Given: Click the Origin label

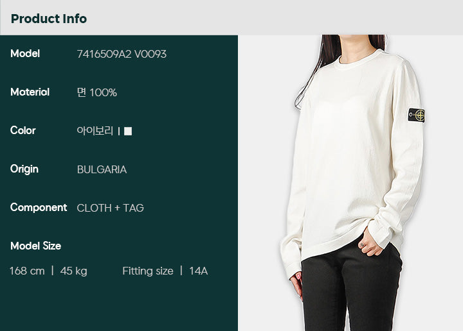Looking at the screenshot, I should [24, 169].
